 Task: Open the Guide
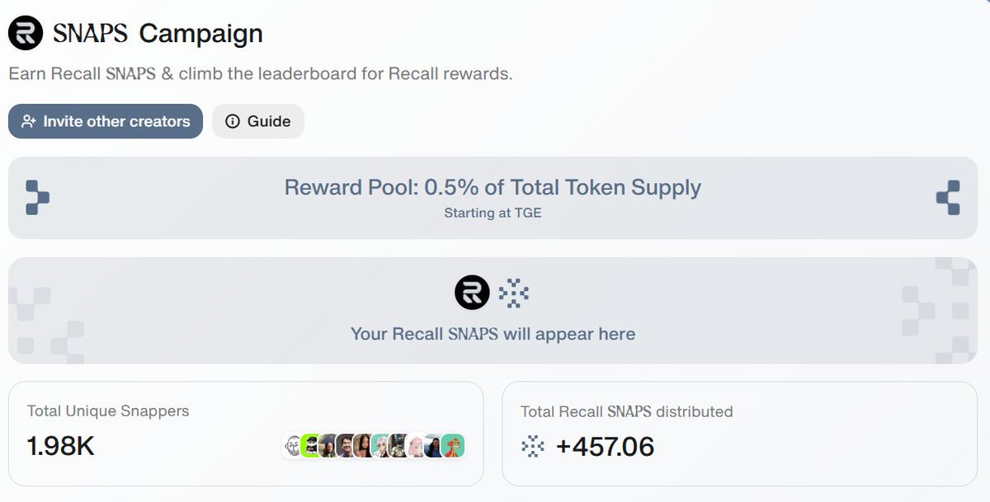(258, 121)
